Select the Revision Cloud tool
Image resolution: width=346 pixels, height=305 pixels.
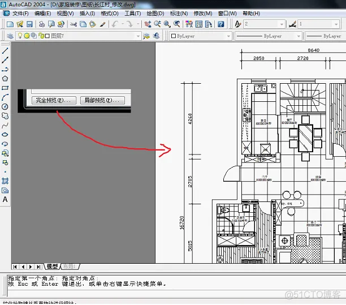tap(5, 116)
